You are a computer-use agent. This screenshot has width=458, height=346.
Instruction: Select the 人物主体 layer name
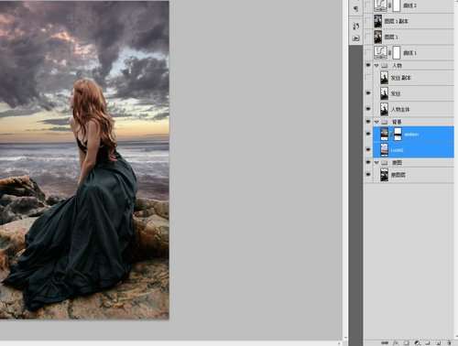tap(400, 109)
